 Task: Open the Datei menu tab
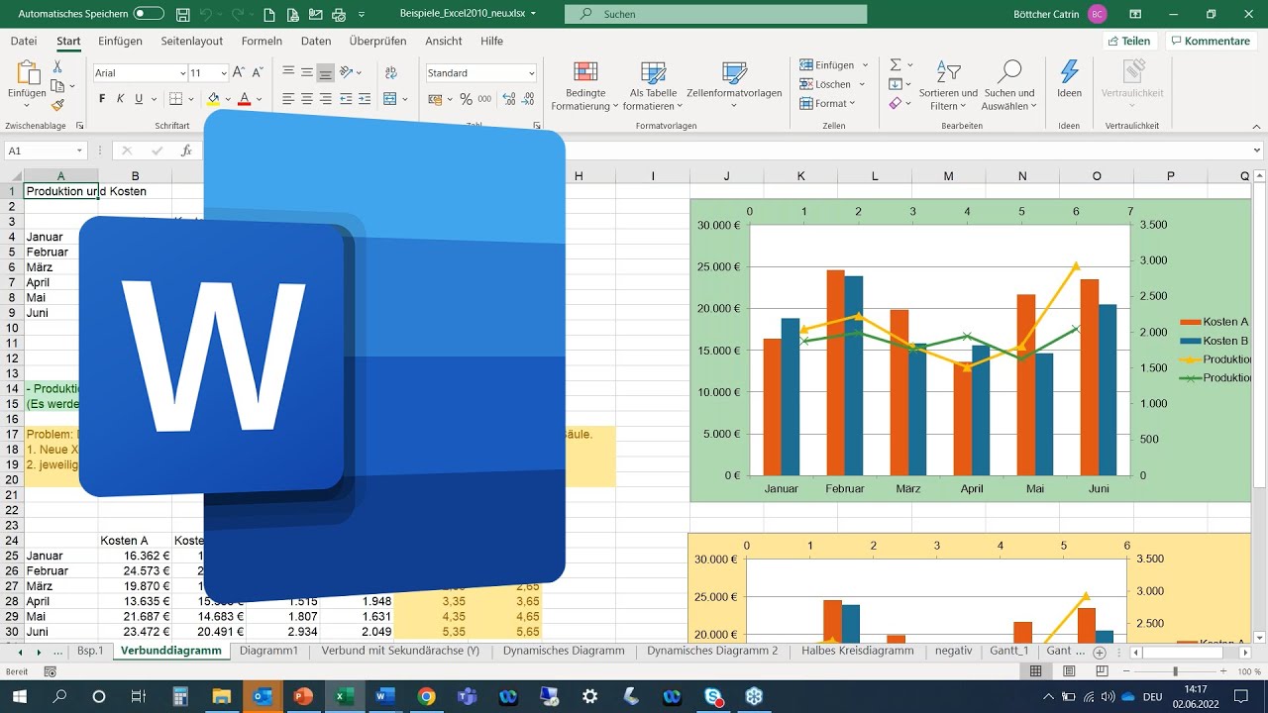pyautogui.click(x=24, y=41)
